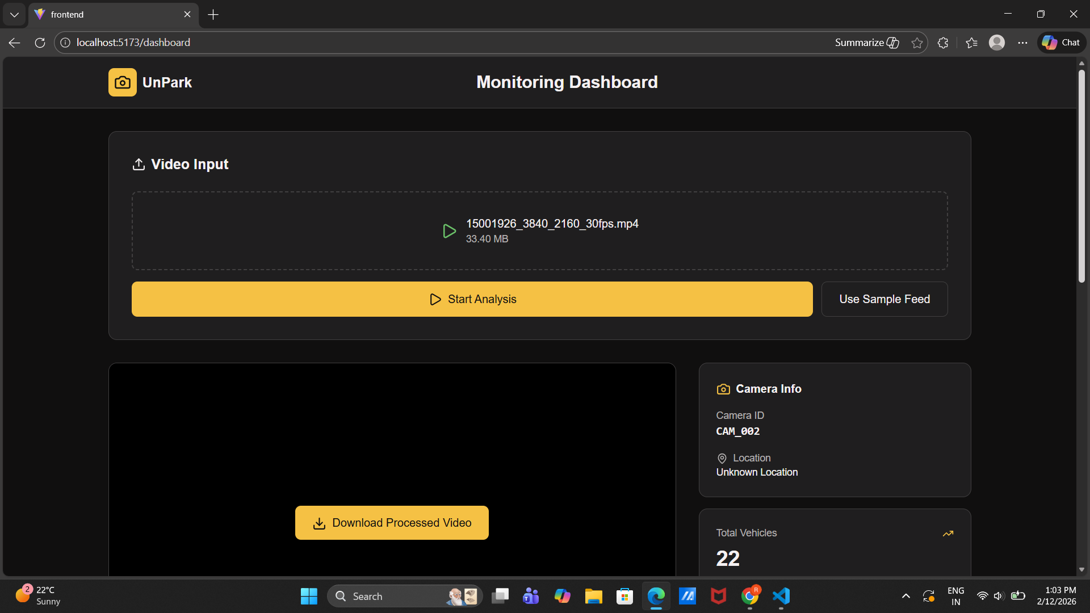The height and width of the screenshot is (613, 1090).
Task: Click the localhost address bar
Action: [x=397, y=43]
